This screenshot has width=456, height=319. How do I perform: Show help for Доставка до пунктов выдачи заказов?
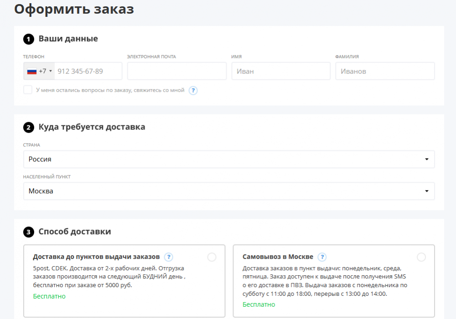(x=169, y=257)
